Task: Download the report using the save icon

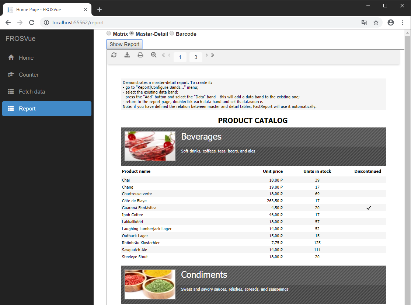Action: (127, 55)
